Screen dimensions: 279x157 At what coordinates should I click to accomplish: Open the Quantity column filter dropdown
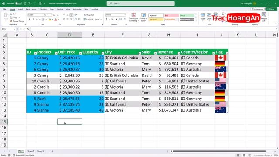tap(103, 53)
